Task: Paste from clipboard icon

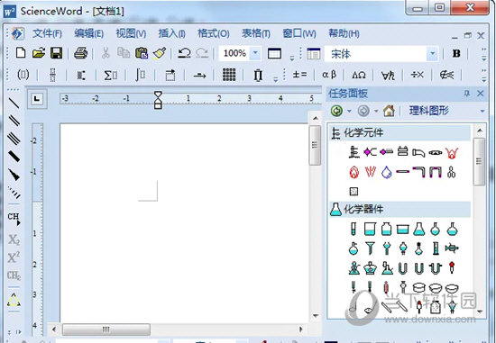Action: (142, 53)
